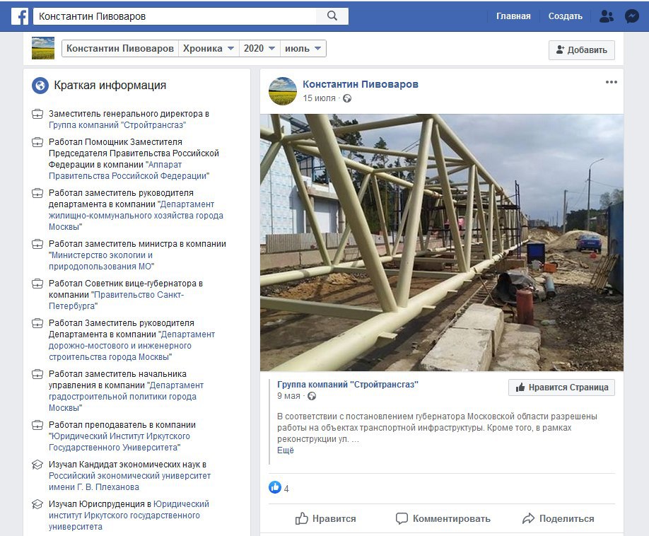The image size is (649, 536).
Task: Open Группа компаний "Стройтрансгаз" link in info panel
Action: point(117,125)
